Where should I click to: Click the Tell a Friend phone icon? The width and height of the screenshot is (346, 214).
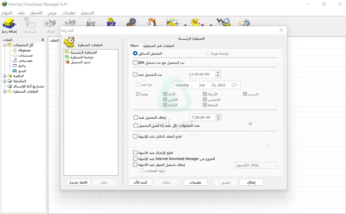(244, 22)
